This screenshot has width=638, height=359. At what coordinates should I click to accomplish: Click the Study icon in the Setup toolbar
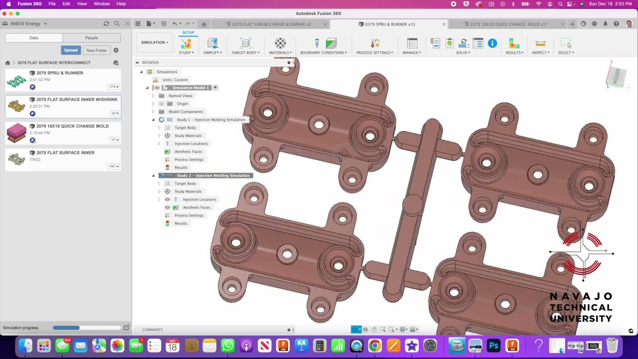(186, 43)
